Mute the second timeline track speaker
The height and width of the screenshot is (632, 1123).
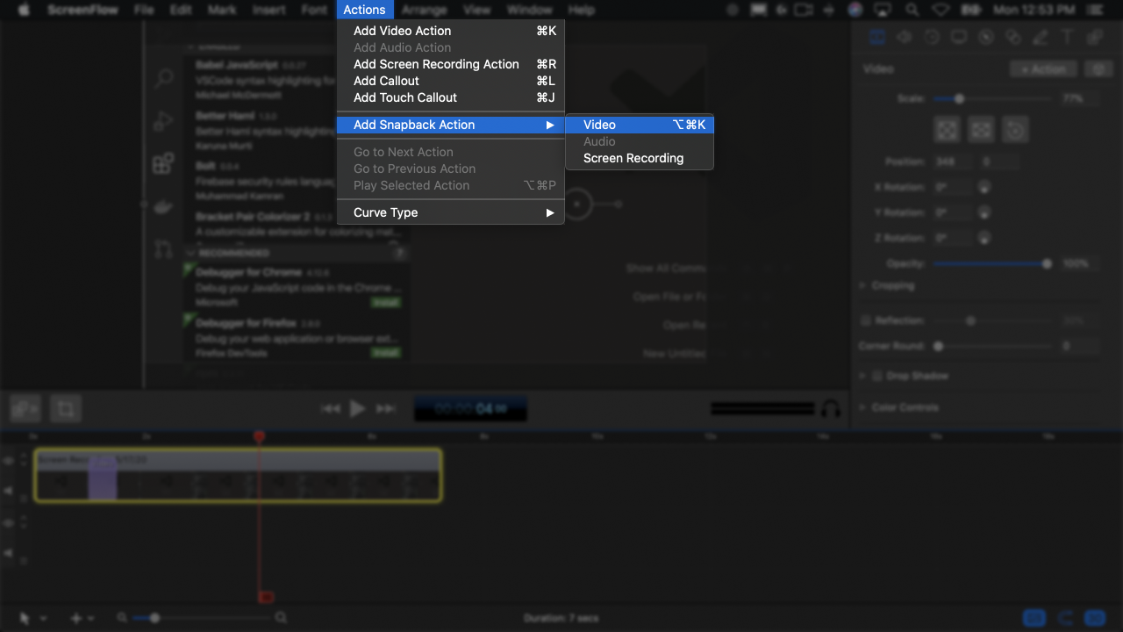coord(9,553)
